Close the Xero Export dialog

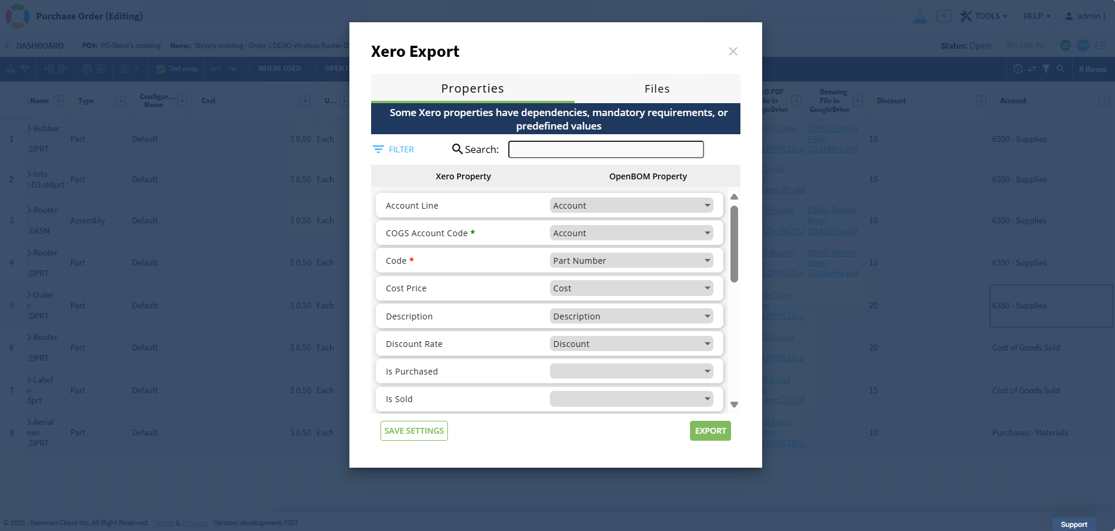point(733,52)
